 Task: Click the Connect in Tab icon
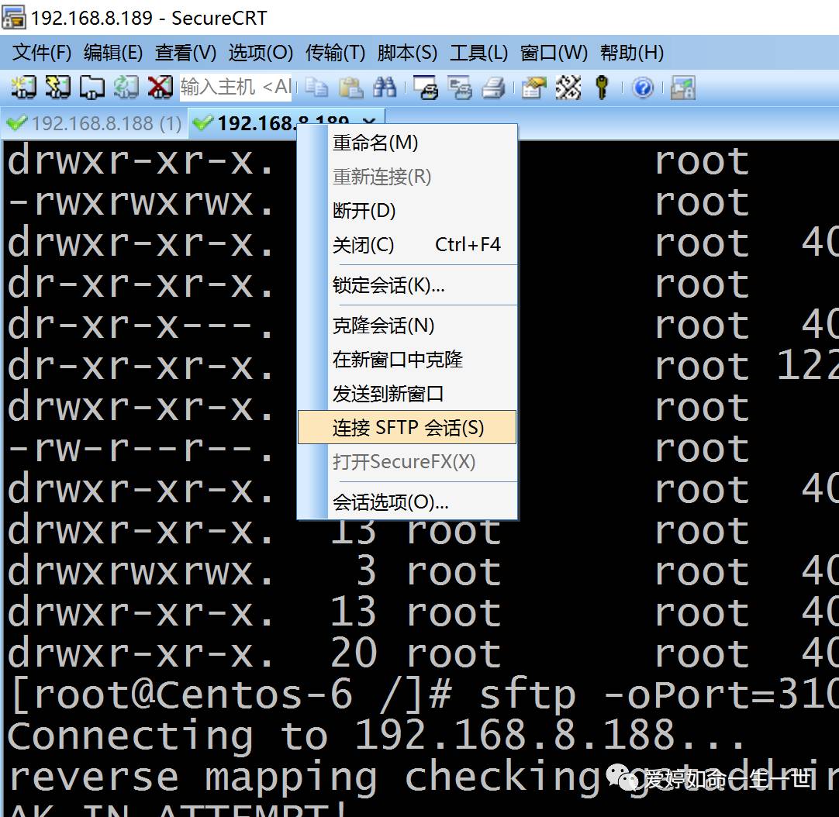(x=91, y=88)
